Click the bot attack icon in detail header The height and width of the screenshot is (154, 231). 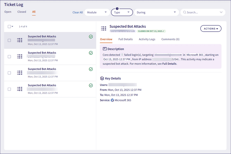[104, 29]
